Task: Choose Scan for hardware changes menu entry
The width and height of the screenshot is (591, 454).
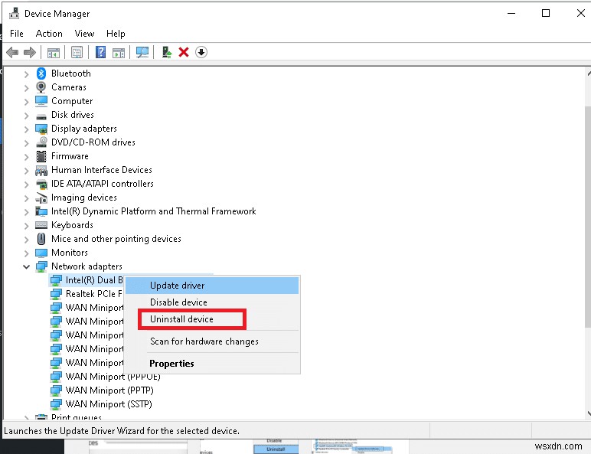Action: (x=212, y=341)
